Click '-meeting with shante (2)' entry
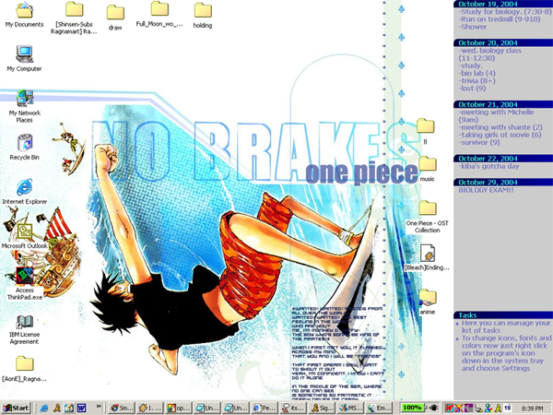The height and width of the screenshot is (415, 553). [x=500, y=127]
